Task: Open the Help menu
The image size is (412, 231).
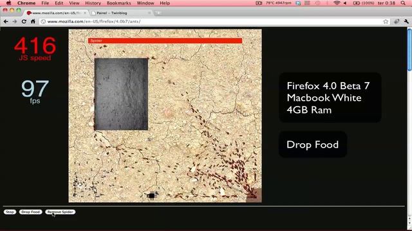Action: [165, 3]
